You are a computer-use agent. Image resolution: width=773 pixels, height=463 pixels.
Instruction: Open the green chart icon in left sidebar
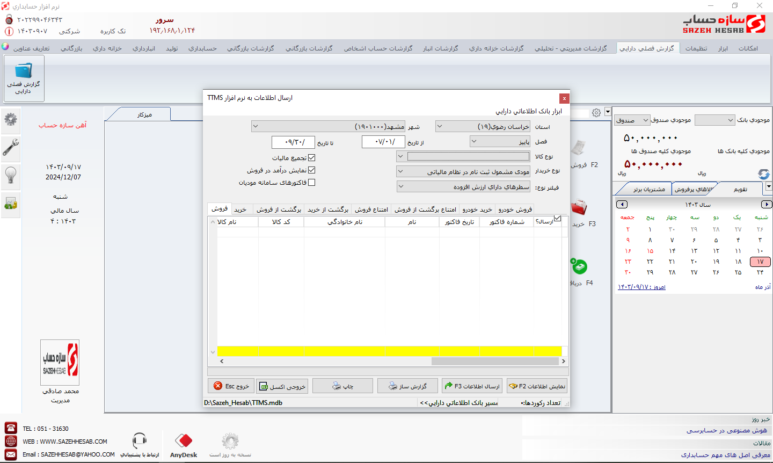coord(11,204)
